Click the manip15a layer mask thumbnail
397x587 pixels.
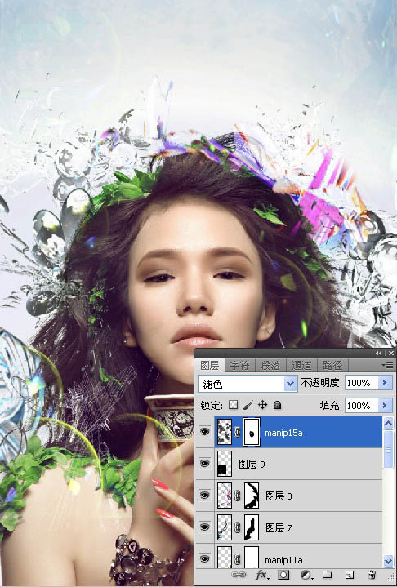tap(252, 432)
